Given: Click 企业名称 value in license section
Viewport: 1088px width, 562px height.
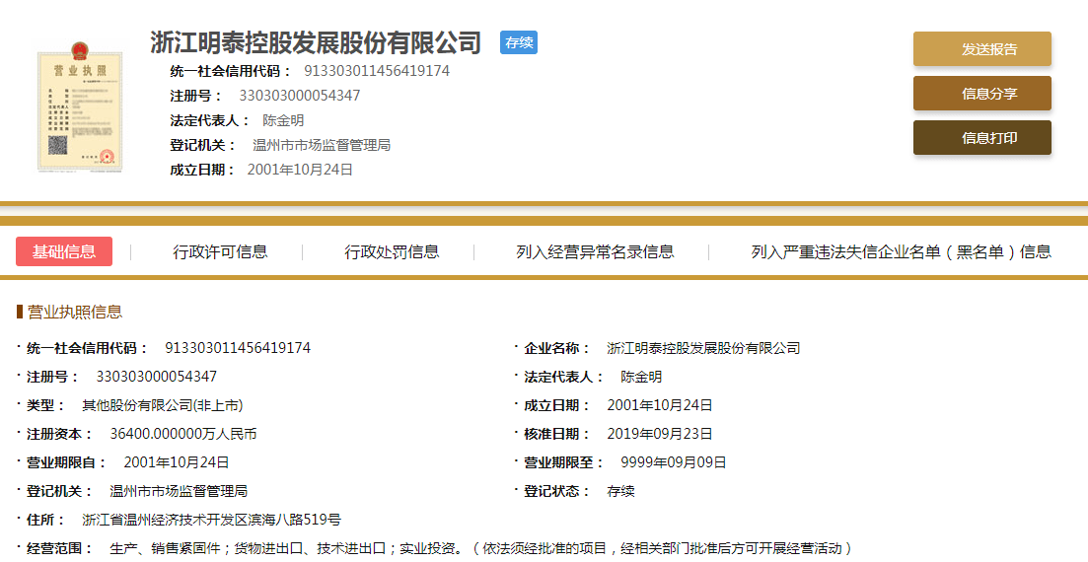Looking at the screenshot, I should (x=703, y=348).
